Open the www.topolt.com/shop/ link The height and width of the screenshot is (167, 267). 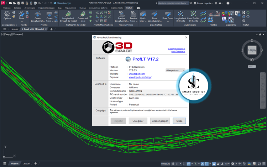coord(140,77)
